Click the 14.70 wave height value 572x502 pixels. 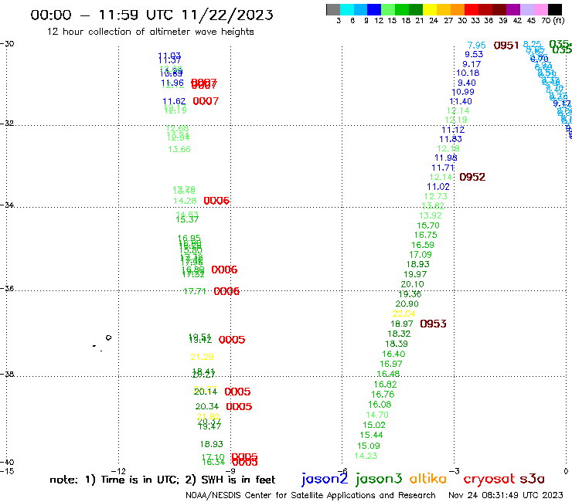(377, 415)
